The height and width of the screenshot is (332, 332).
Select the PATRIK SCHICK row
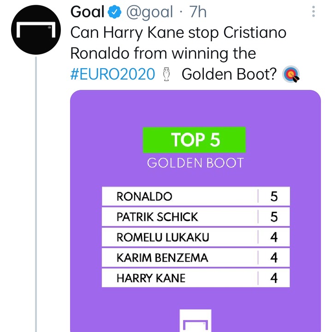pos(196,216)
